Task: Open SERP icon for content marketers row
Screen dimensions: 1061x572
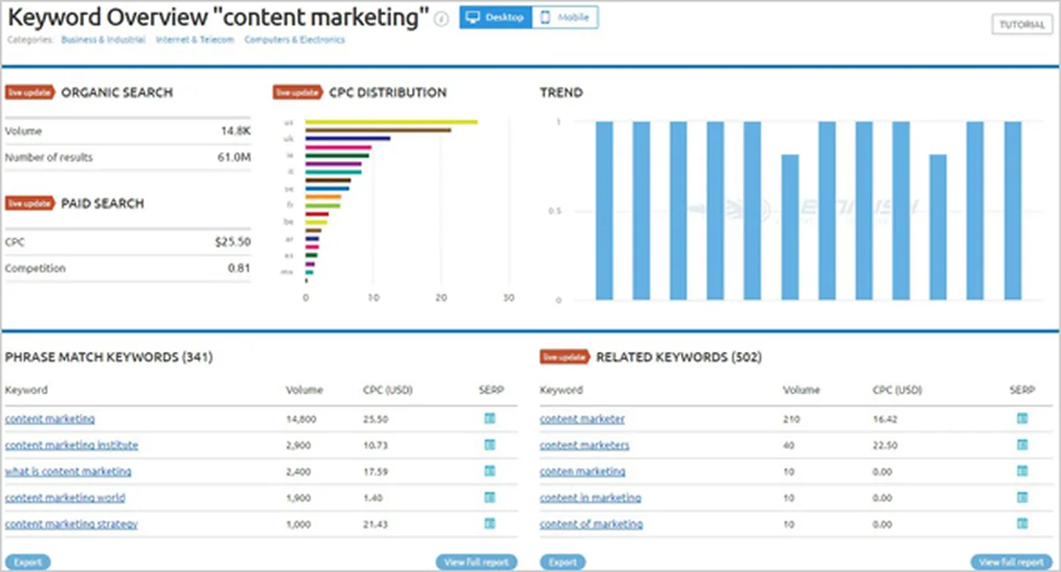Action: click(1022, 445)
